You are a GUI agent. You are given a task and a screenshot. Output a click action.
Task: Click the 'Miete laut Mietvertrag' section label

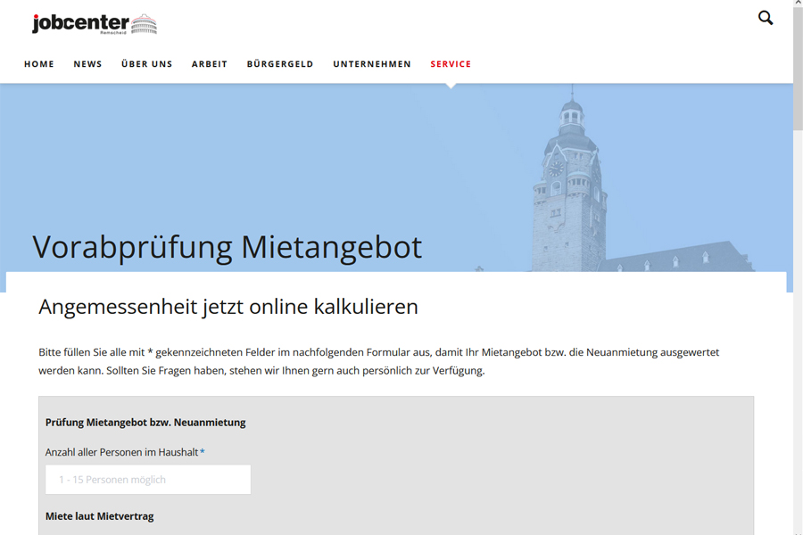pos(99,516)
